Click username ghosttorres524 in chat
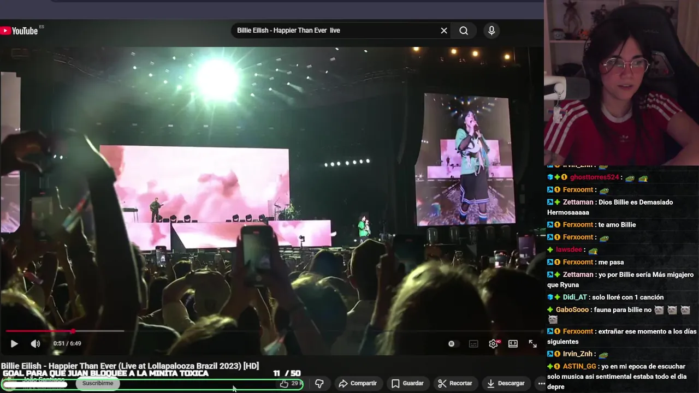The width and height of the screenshot is (699, 393). [594, 177]
